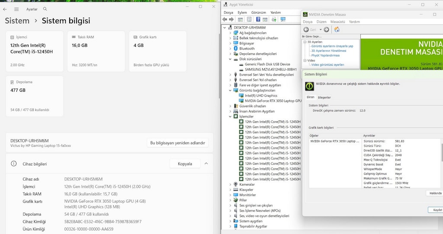Switch to the Bileşenler tab
The width and height of the screenshot is (443, 234).
click(324, 97)
